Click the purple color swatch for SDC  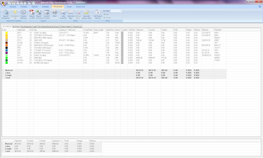pyautogui.click(x=7, y=53)
